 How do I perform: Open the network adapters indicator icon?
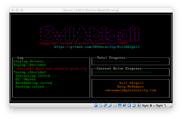tap(106, 105)
